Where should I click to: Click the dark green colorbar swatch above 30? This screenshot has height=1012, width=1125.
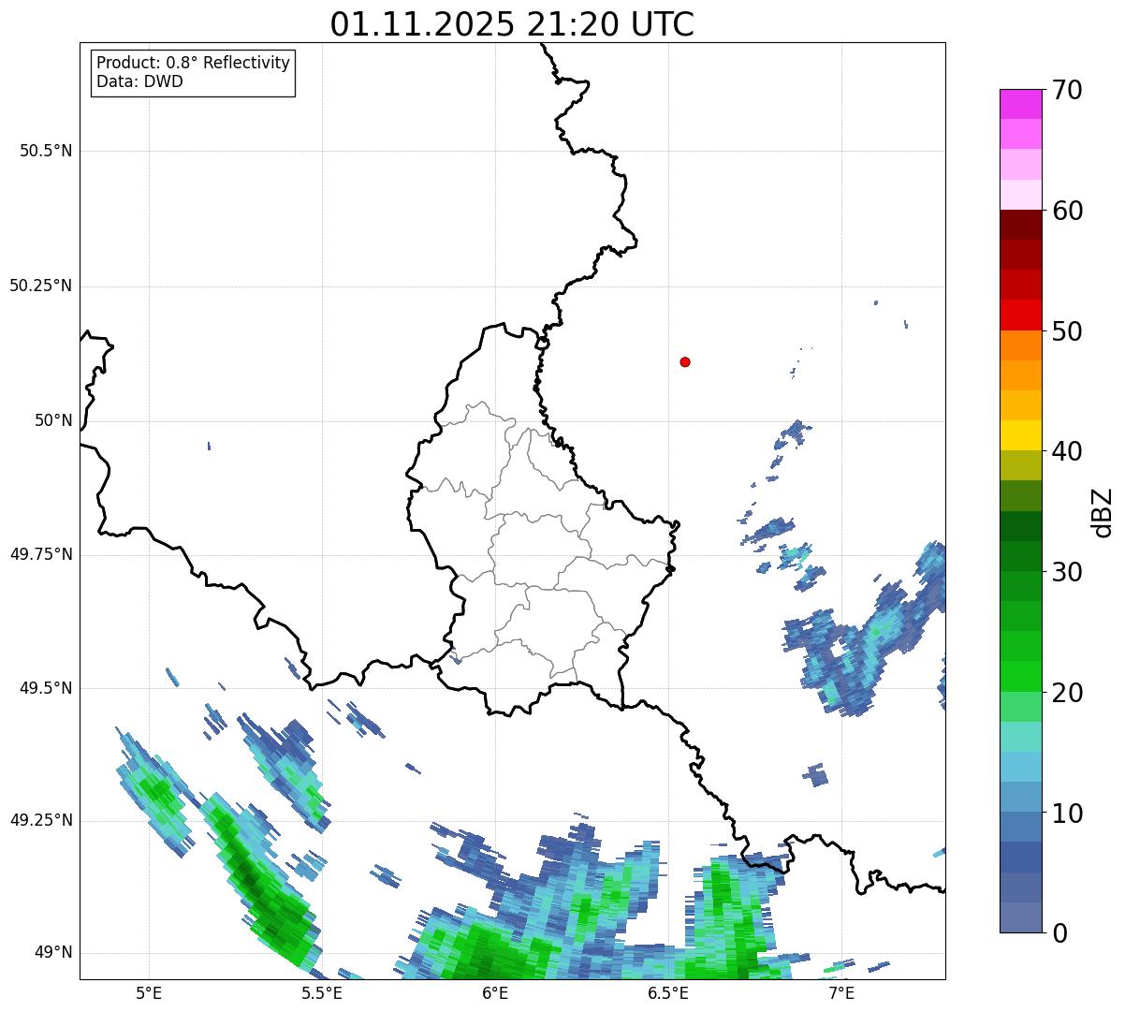1020,556
